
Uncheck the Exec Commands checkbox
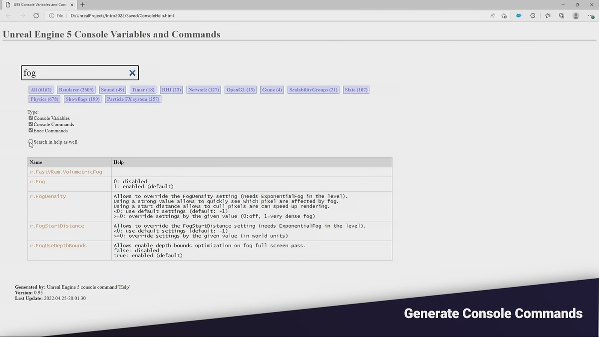coord(31,130)
